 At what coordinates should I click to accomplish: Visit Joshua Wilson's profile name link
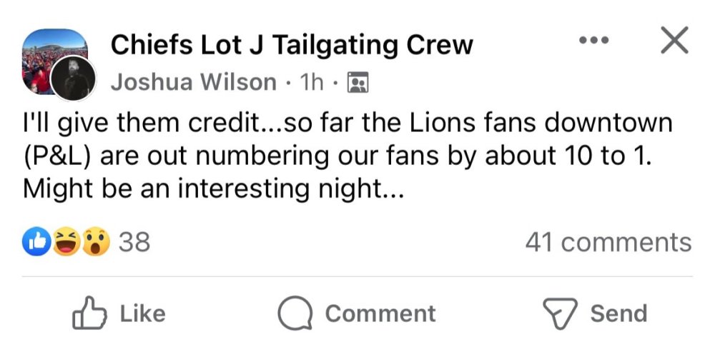[x=193, y=83]
